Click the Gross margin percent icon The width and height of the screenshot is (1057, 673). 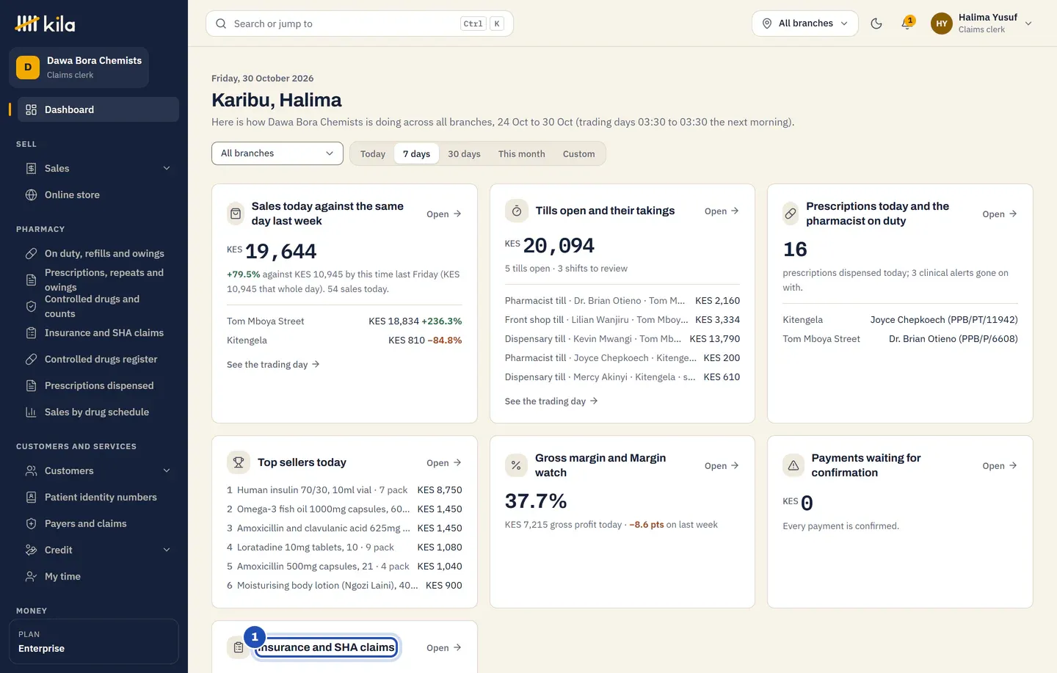click(x=516, y=465)
